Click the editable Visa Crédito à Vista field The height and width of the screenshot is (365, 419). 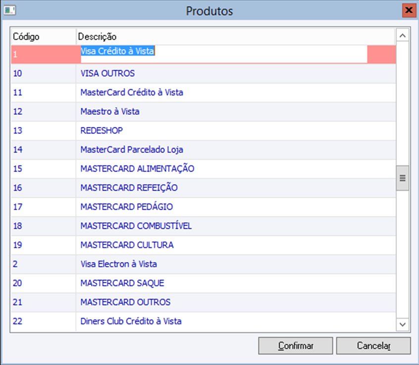pyautogui.click(x=224, y=54)
